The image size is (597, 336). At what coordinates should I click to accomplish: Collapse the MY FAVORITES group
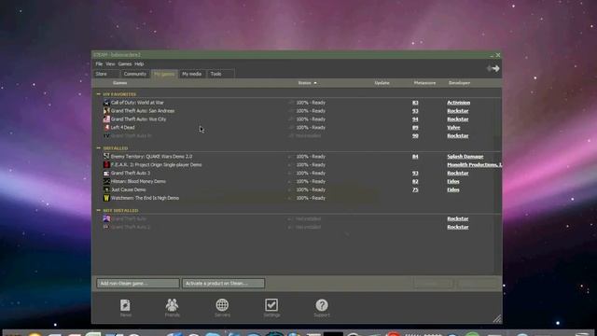pyautogui.click(x=99, y=94)
